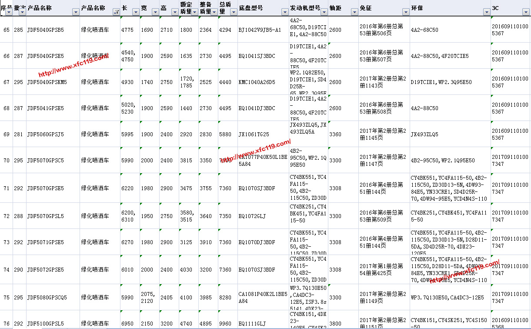Open the 发动机型号 filter dropdown
The height and width of the screenshot is (329, 531).
tap(324, 12)
